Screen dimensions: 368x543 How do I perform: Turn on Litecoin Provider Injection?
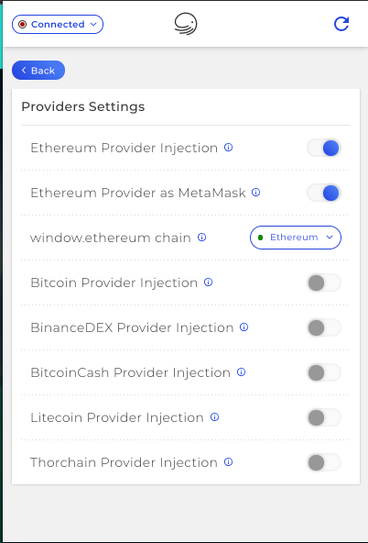324,417
